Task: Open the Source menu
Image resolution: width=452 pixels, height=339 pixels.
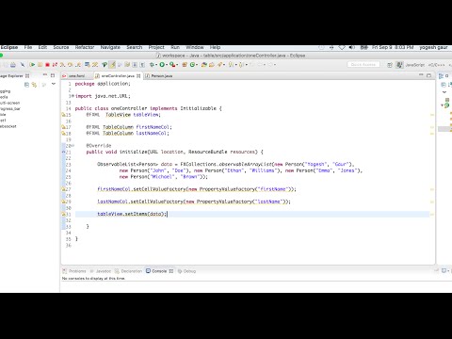Action: click(61, 47)
